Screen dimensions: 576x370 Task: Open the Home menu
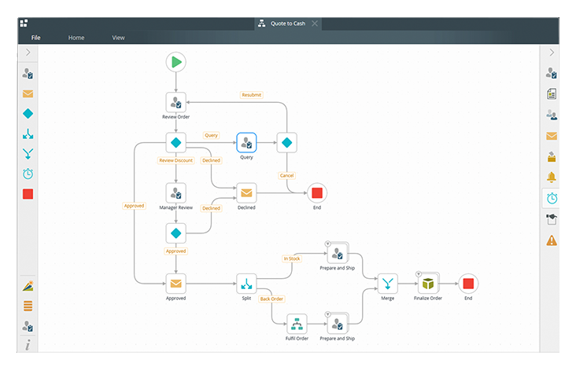[76, 38]
